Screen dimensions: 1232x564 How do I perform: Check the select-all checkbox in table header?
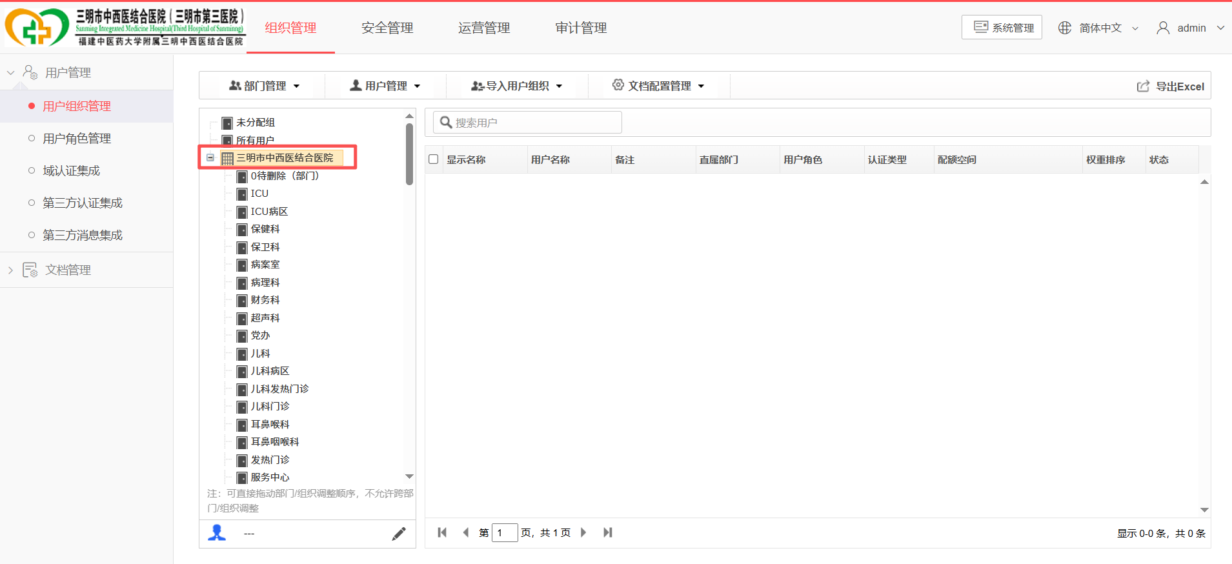434,159
